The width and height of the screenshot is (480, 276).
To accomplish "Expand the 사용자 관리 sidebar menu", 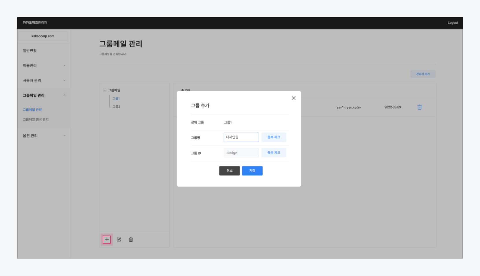I will 64,80.
